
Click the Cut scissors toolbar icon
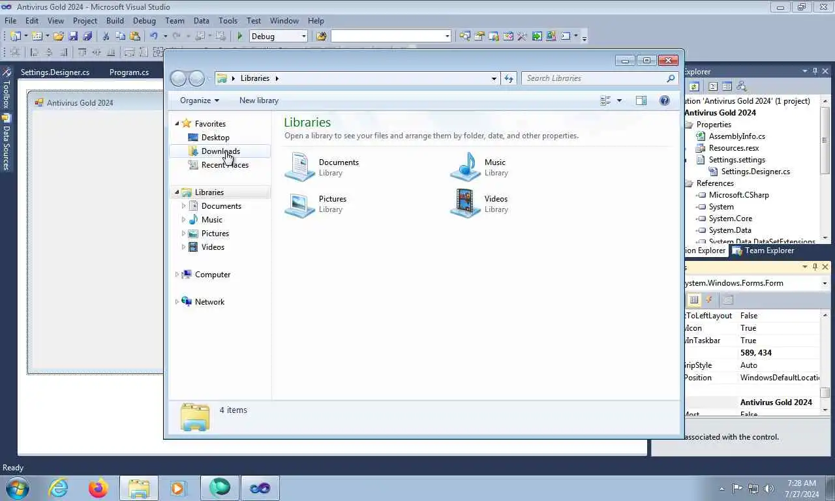(106, 36)
